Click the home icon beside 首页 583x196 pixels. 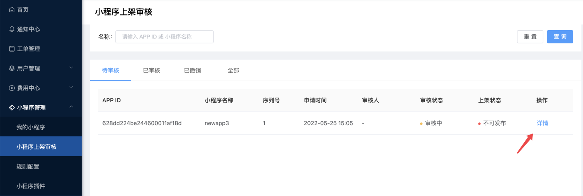(12, 9)
